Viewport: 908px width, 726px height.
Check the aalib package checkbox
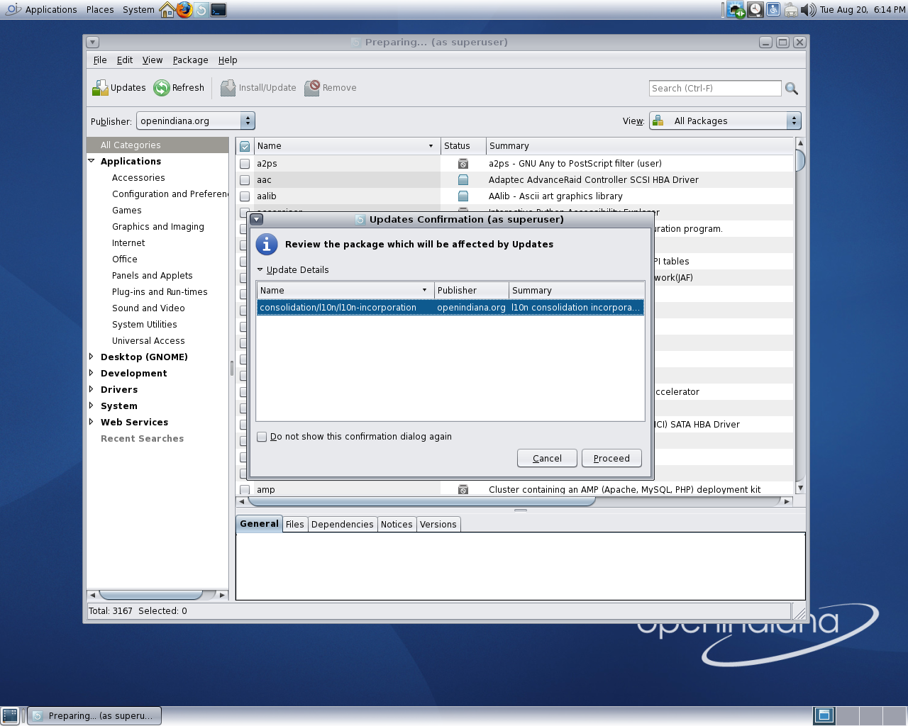[x=245, y=196]
